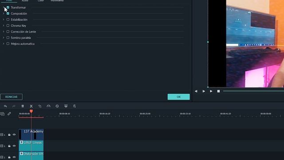This screenshot has width=284, height=160.
Task: Enable the Corrección de Lente checkbox
Action: 8,32
